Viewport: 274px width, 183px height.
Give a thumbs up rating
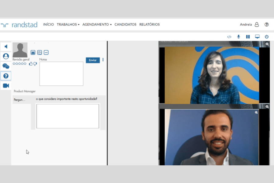31,64
